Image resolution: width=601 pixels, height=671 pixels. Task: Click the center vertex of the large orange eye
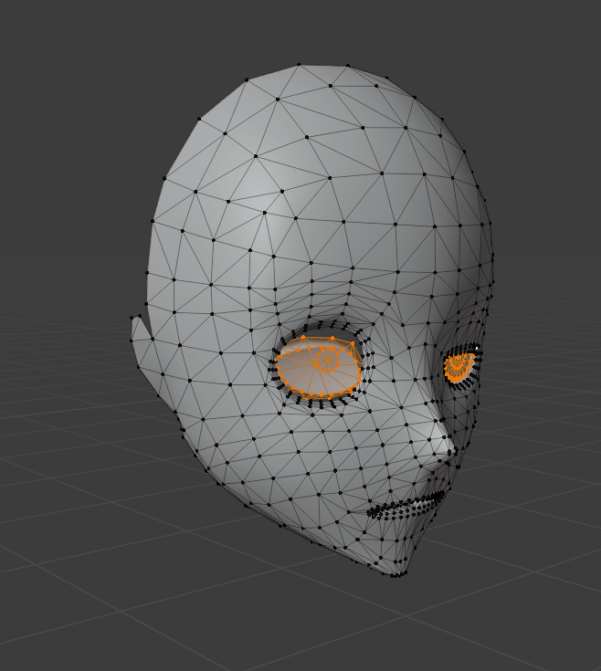tap(325, 363)
